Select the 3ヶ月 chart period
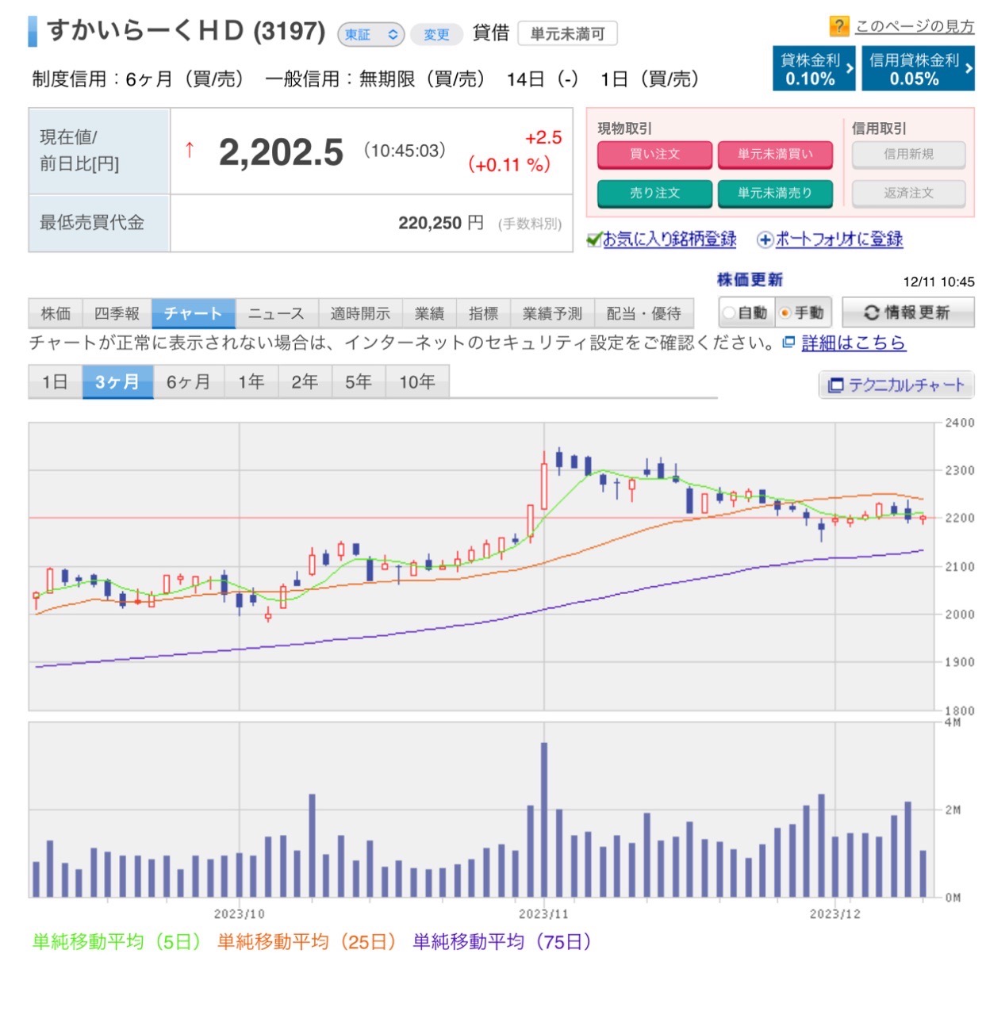This screenshot has width=986, height=1015. (x=117, y=381)
